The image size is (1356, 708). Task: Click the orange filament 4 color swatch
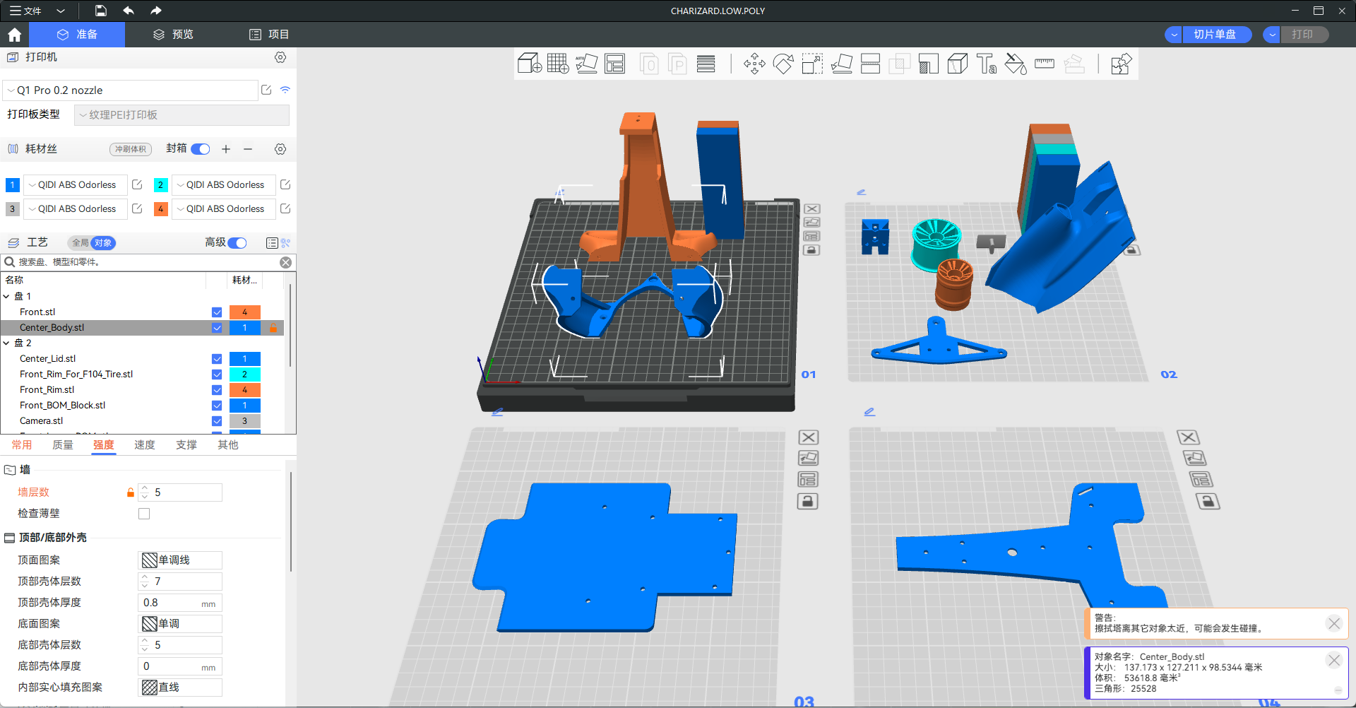pos(161,209)
